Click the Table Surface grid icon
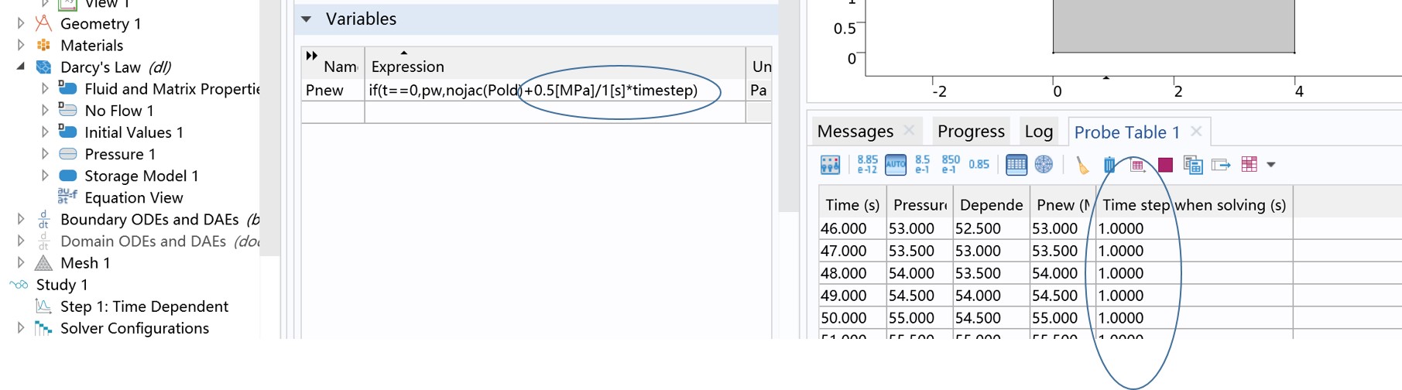This screenshot has width=1402, height=390. point(1249,164)
